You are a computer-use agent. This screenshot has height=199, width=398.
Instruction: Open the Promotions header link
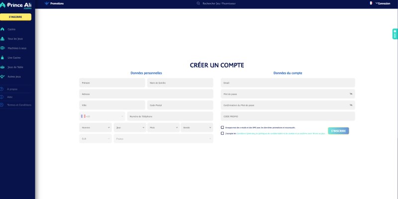pos(57,3)
